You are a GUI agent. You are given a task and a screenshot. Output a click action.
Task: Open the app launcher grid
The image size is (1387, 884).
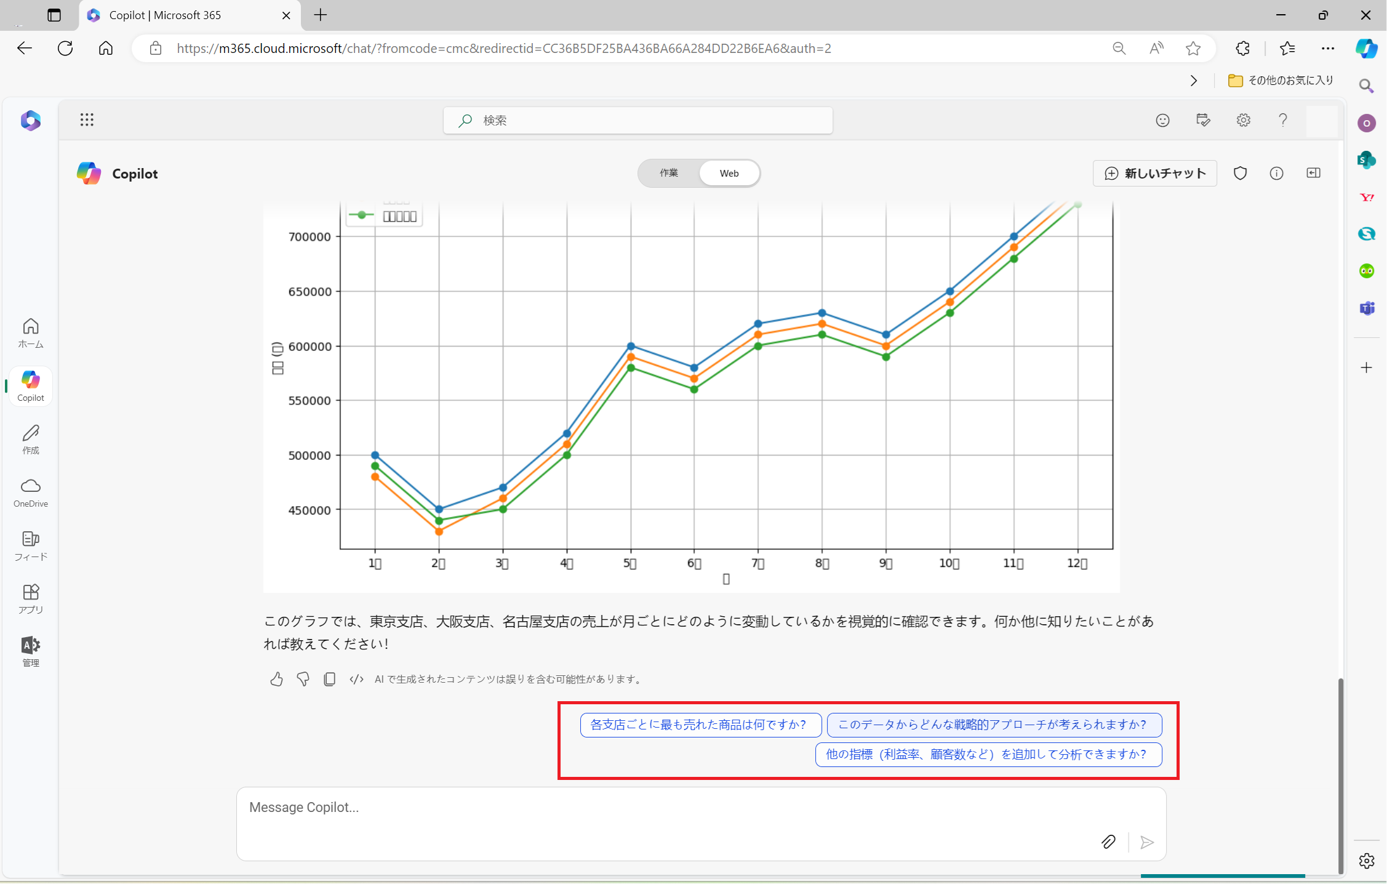(x=87, y=120)
